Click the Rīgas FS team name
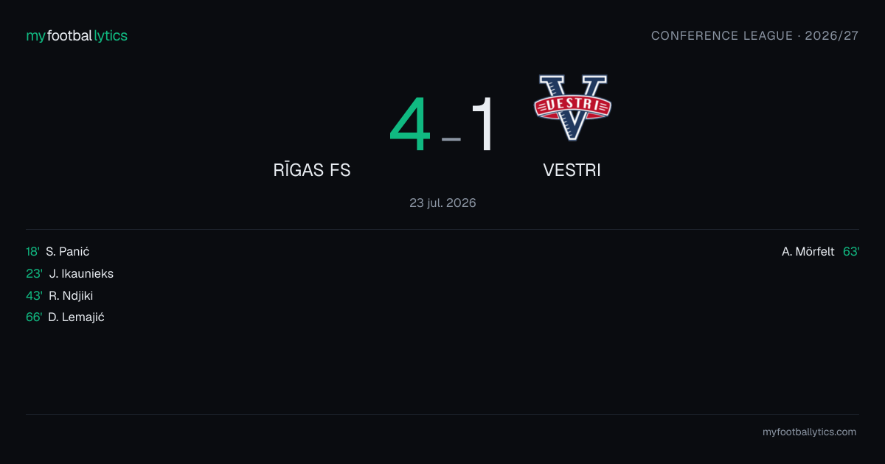Viewport: 885px width, 464px height. point(312,170)
